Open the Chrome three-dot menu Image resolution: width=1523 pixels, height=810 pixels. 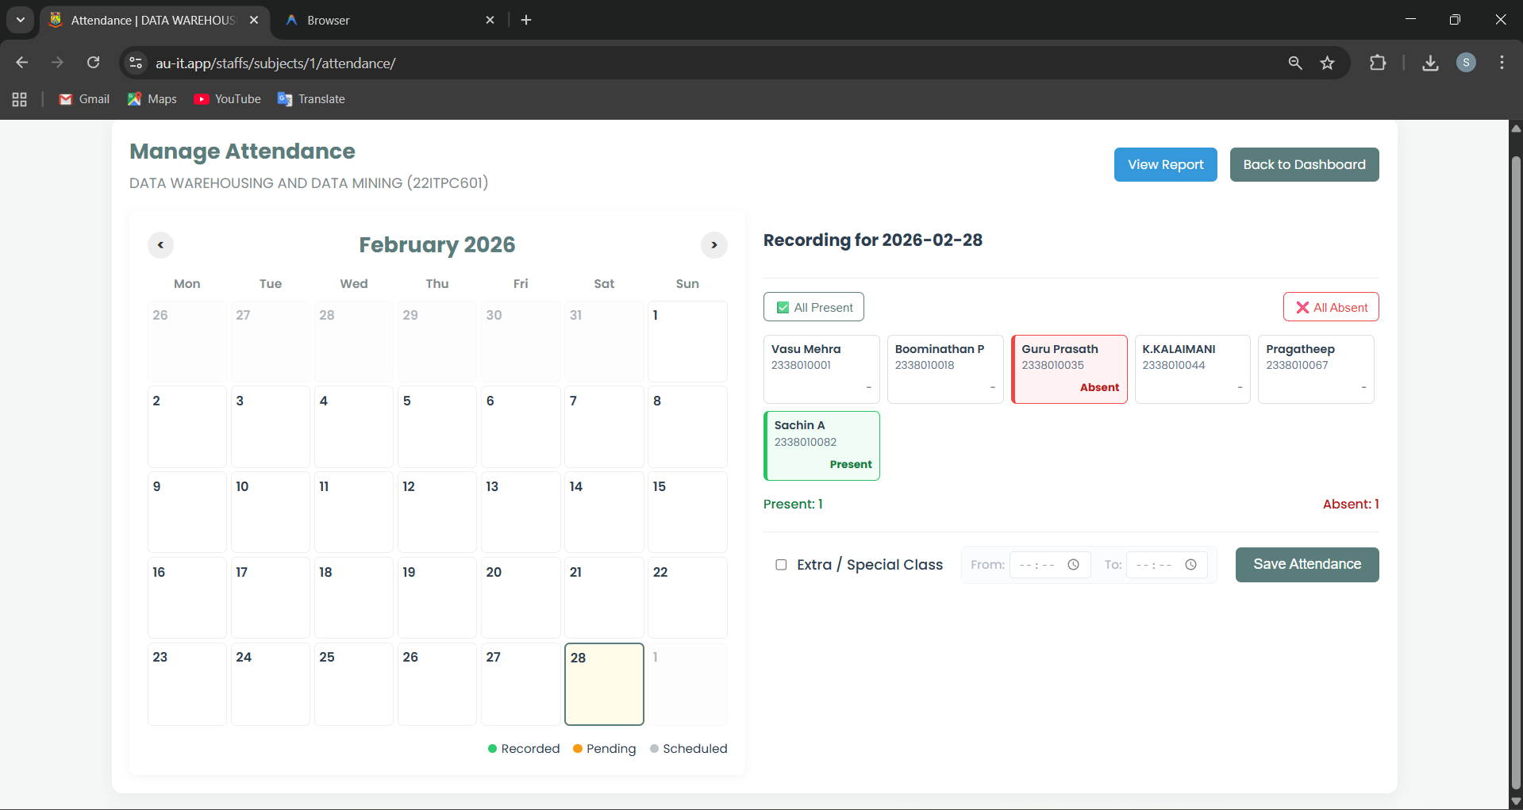[1502, 63]
